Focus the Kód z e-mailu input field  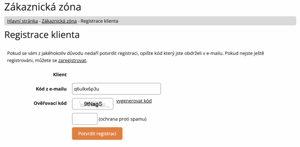[116, 89]
